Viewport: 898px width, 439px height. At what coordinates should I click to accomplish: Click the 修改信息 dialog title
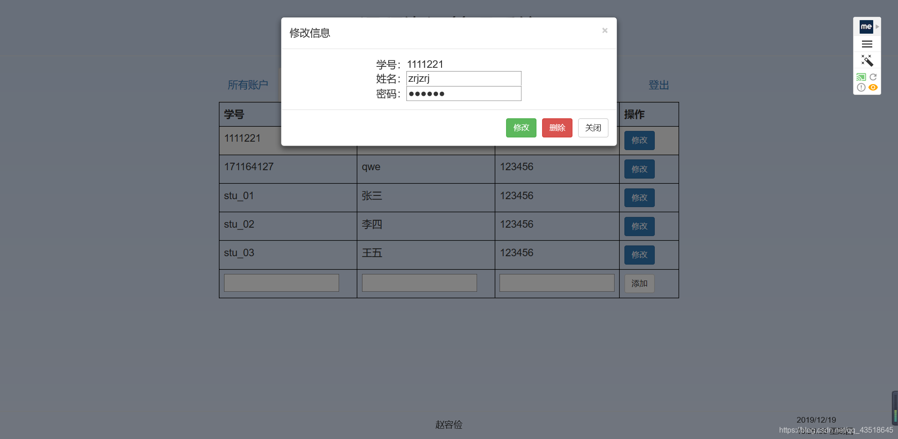pos(310,33)
